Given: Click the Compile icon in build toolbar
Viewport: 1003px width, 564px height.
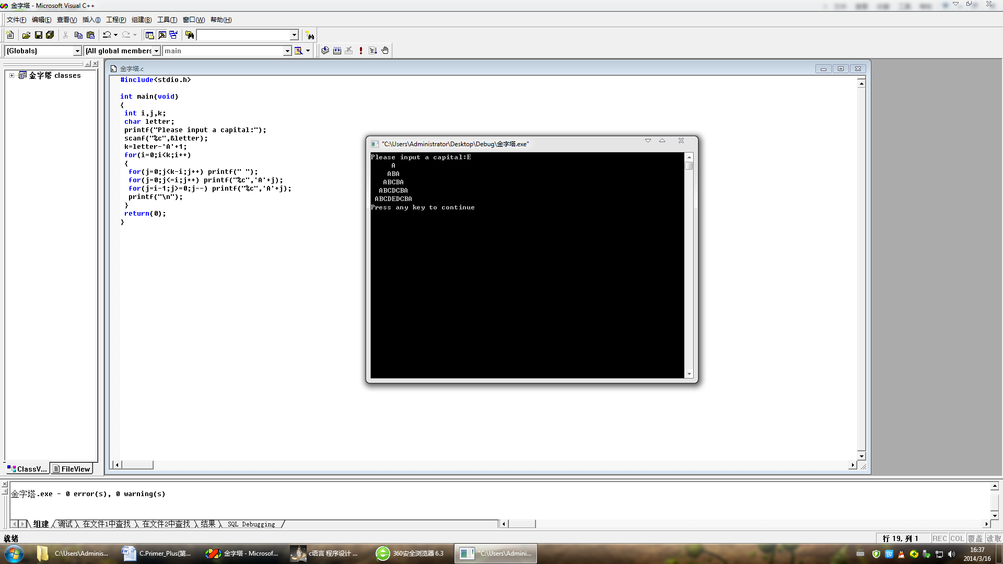Looking at the screenshot, I should coord(325,51).
